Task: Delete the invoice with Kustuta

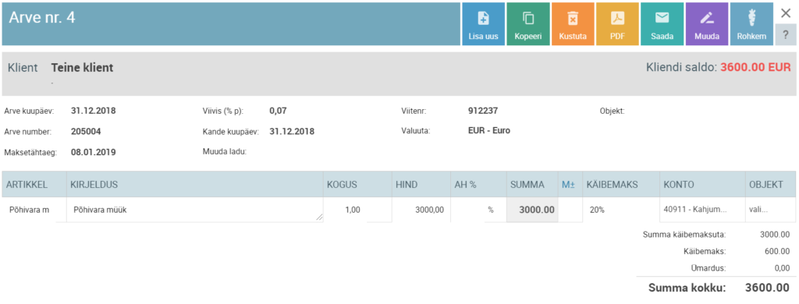Action: pyautogui.click(x=573, y=24)
